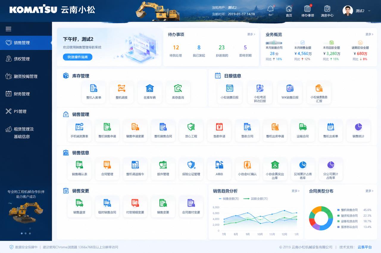Open 报件管理 icon
The height and width of the screenshot is (253, 381).
coord(163,165)
